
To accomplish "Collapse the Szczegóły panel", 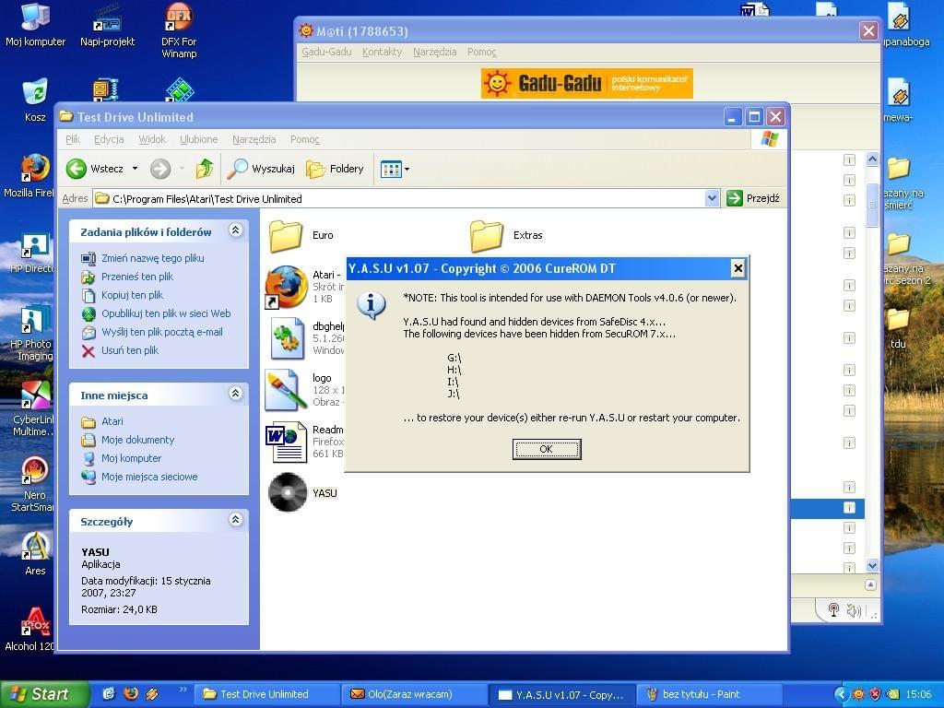I will tap(236, 520).
